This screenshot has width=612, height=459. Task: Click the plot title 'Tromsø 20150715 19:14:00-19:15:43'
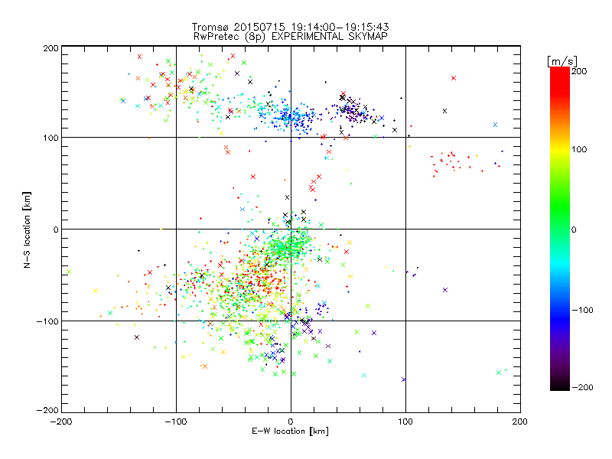[x=290, y=27]
